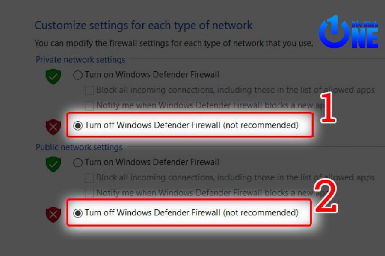Click the 'Private network settings' group label
The width and height of the screenshot is (385, 256).
coord(80,60)
